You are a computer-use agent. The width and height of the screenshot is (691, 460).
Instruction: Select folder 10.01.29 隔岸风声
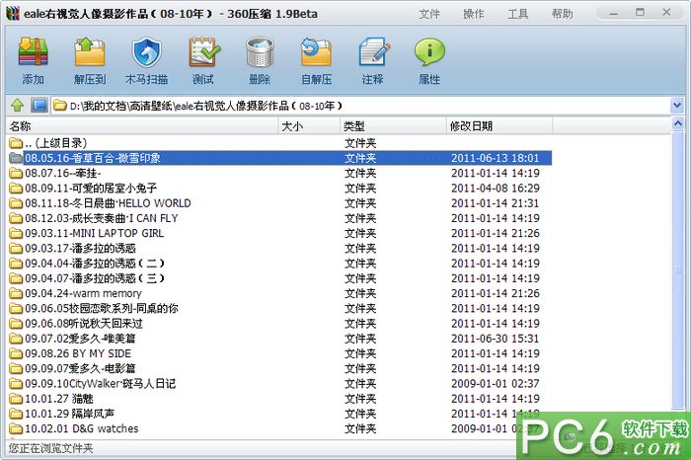point(279,414)
